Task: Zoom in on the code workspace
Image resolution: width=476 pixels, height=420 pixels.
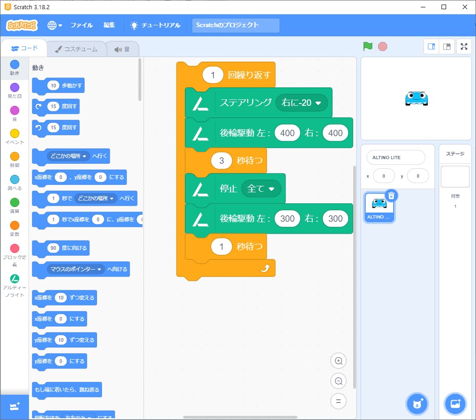Action: pyautogui.click(x=338, y=361)
